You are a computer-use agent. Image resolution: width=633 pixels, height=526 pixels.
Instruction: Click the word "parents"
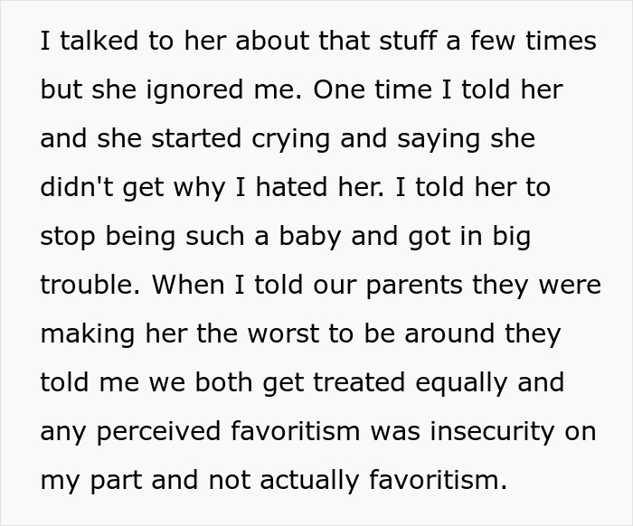click(x=414, y=286)
